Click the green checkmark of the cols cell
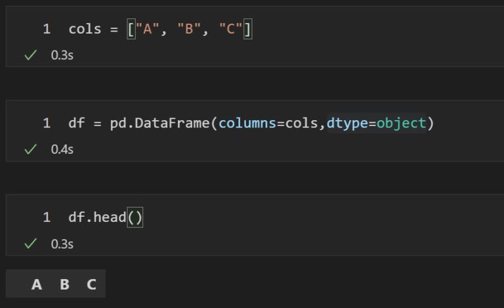This screenshot has height=308, width=504. point(30,56)
